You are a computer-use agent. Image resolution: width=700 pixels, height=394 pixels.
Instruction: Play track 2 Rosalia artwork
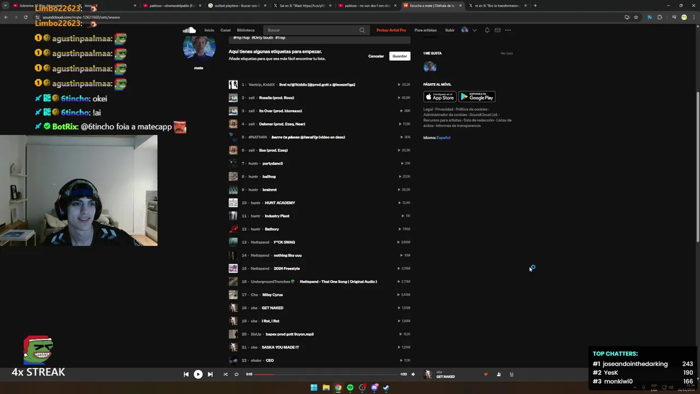tap(233, 98)
